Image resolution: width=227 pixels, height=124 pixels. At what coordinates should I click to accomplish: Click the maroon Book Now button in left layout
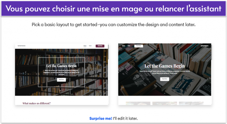[100, 46]
